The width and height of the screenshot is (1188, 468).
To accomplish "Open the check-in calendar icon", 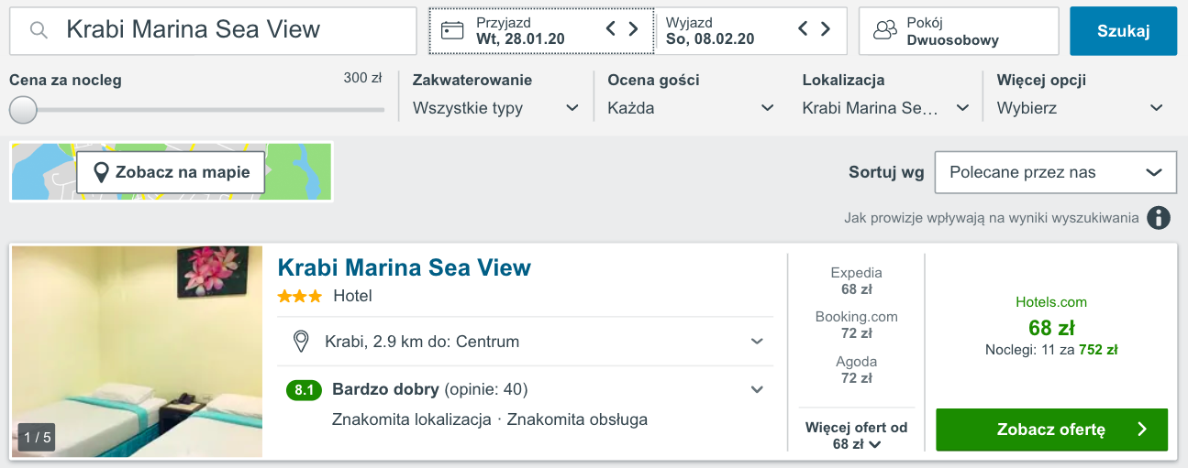I will [452, 30].
